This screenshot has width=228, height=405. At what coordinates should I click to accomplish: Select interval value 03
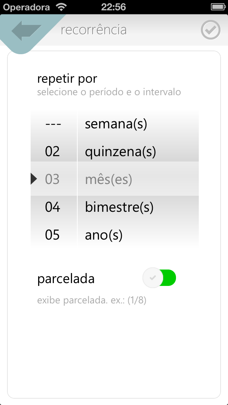52,179
